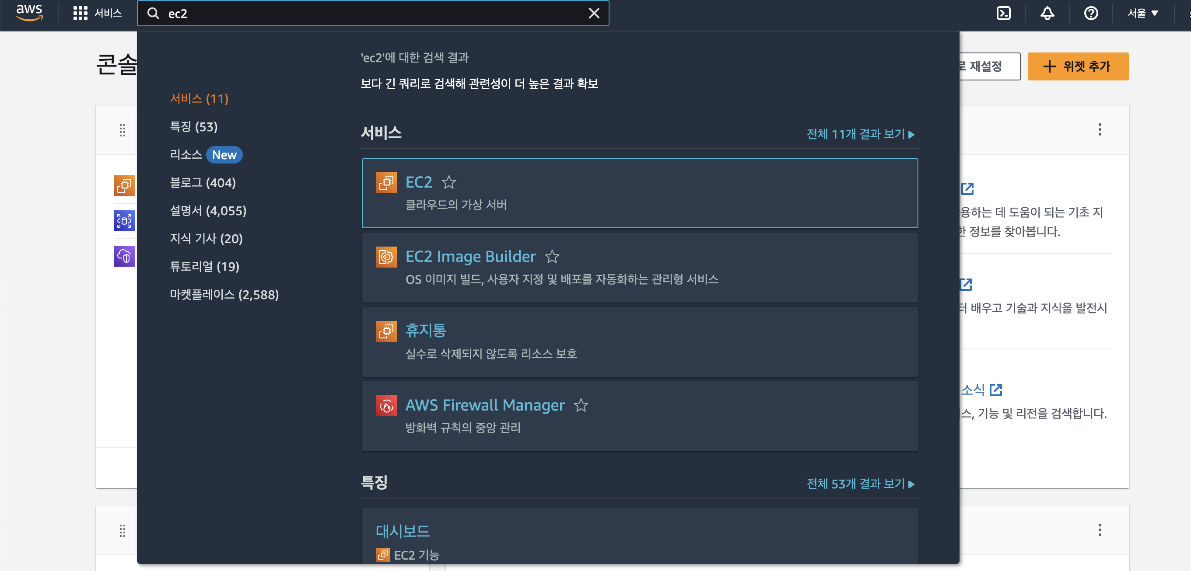Click the AWS Firewall Manager red icon

[x=386, y=406]
